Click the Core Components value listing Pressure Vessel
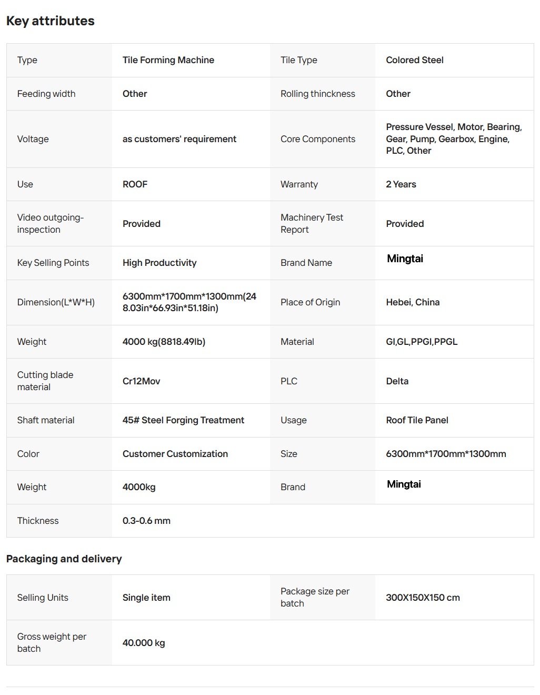 tap(454, 139)
